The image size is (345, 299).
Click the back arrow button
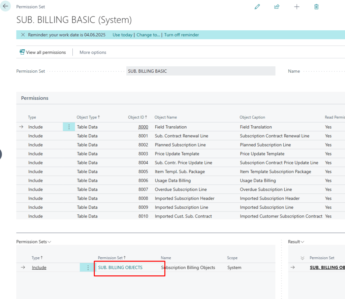click(5, 6)
